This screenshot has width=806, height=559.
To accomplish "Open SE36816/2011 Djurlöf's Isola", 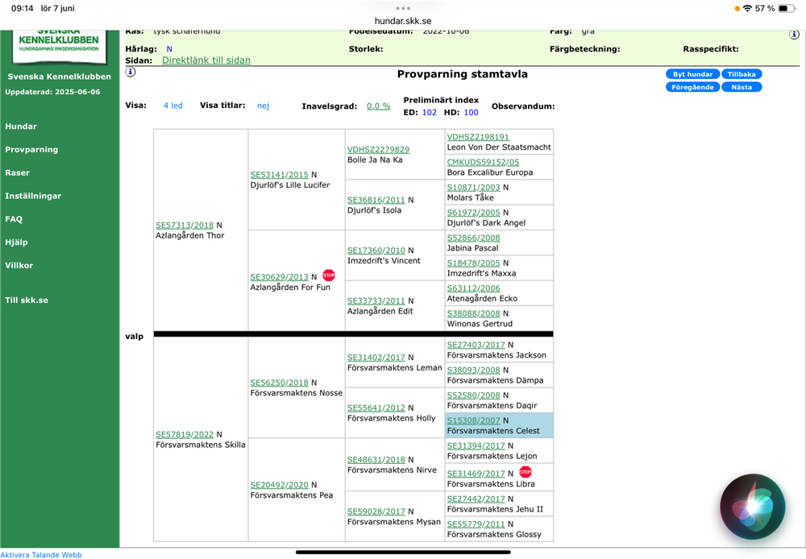I will click(376, 200).
